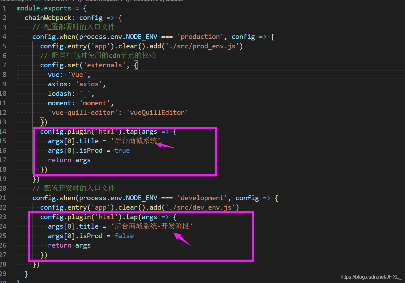
Task: Click the true value of isProd
Action: (x=122, y=151)
